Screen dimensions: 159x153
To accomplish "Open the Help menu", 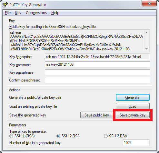I will pos(55,13).
